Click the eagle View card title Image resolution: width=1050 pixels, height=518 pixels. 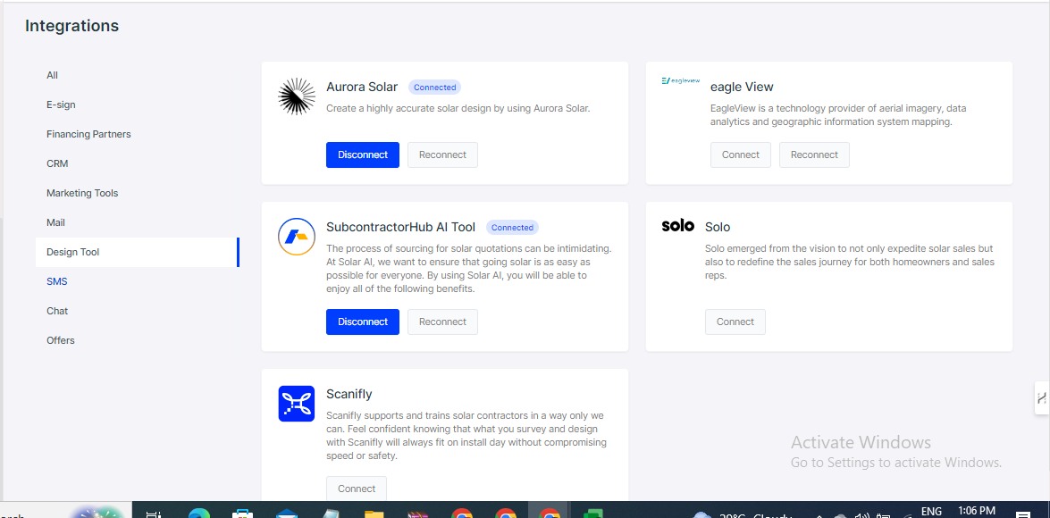(x=742, y=87)
